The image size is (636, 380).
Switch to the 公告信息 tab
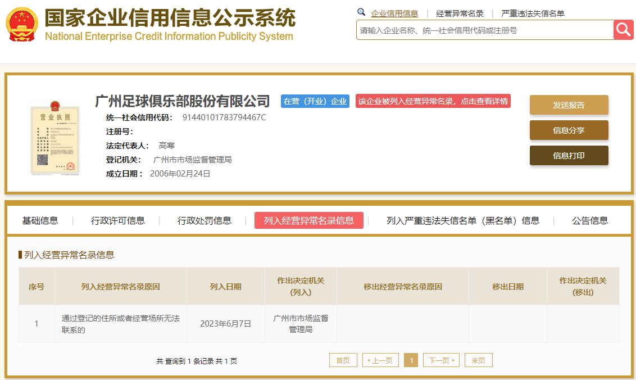(590, 220)
